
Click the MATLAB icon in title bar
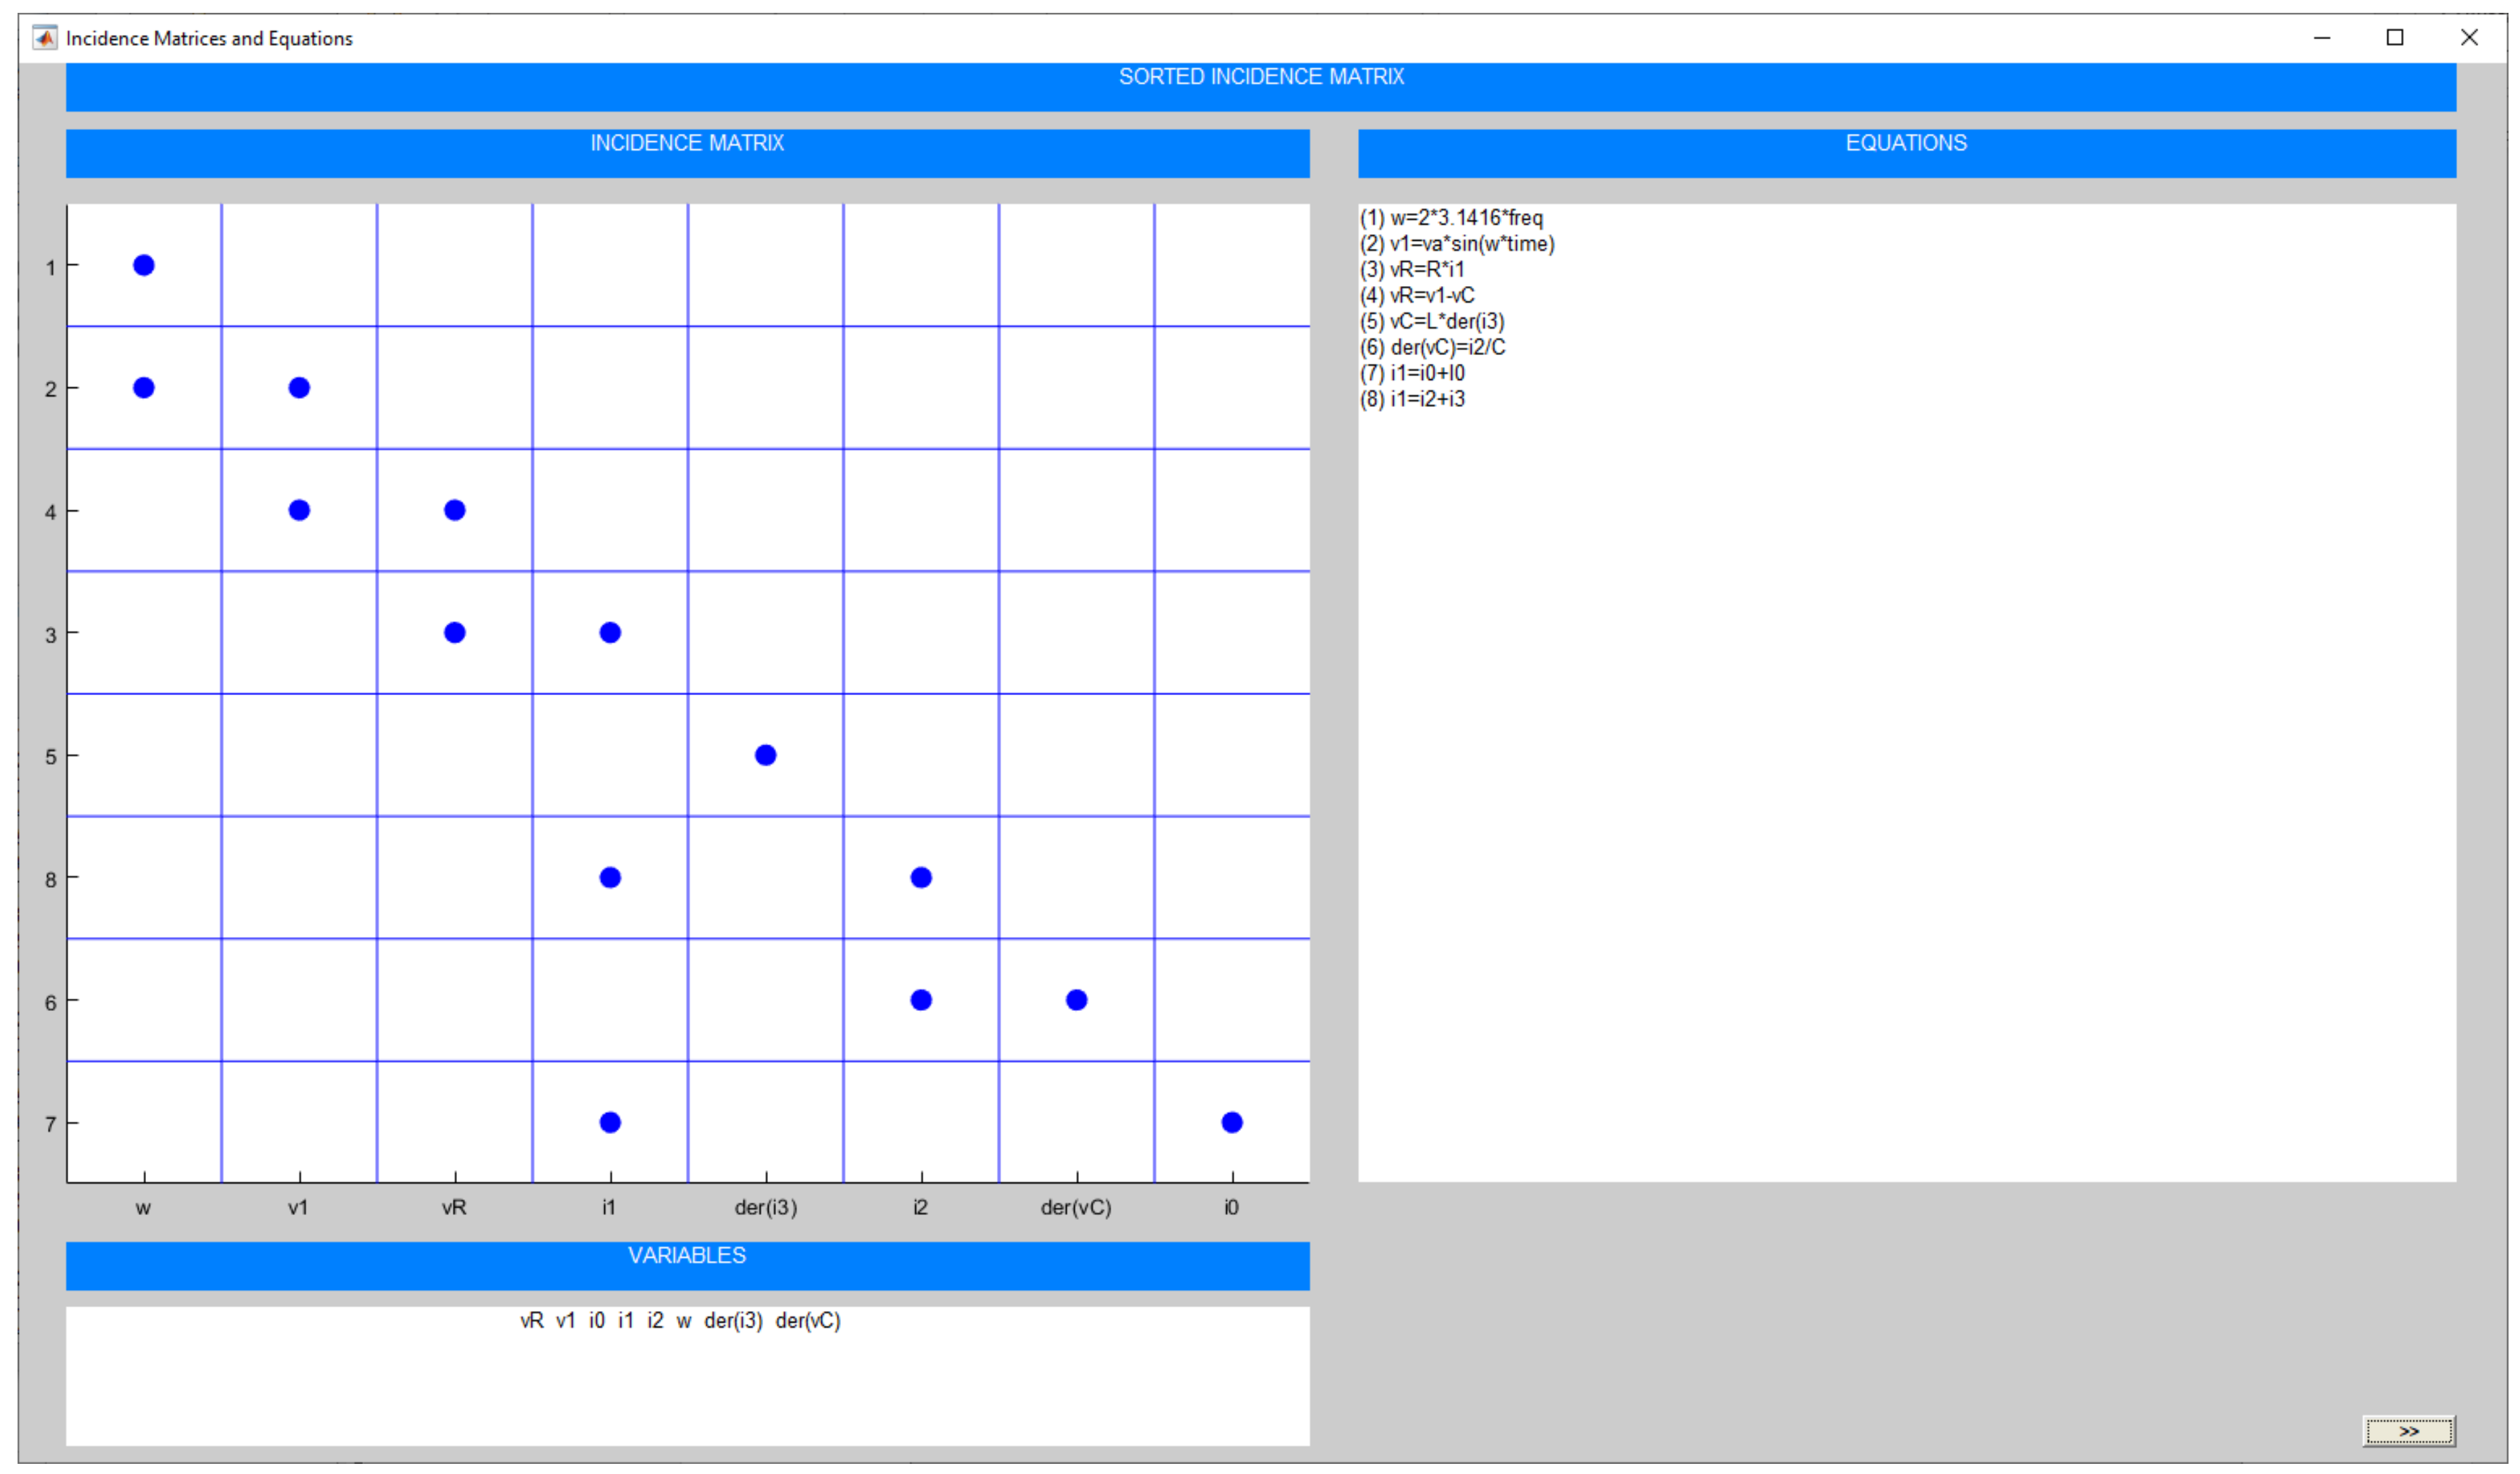click(44, 38)
